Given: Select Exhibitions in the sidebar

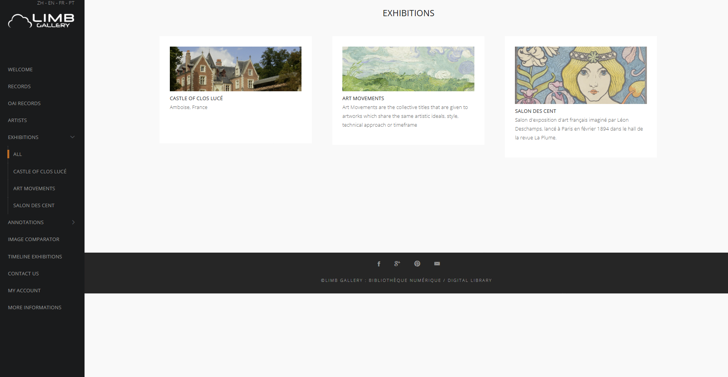Looking at the screenshot, I should (x=23, y=137).
